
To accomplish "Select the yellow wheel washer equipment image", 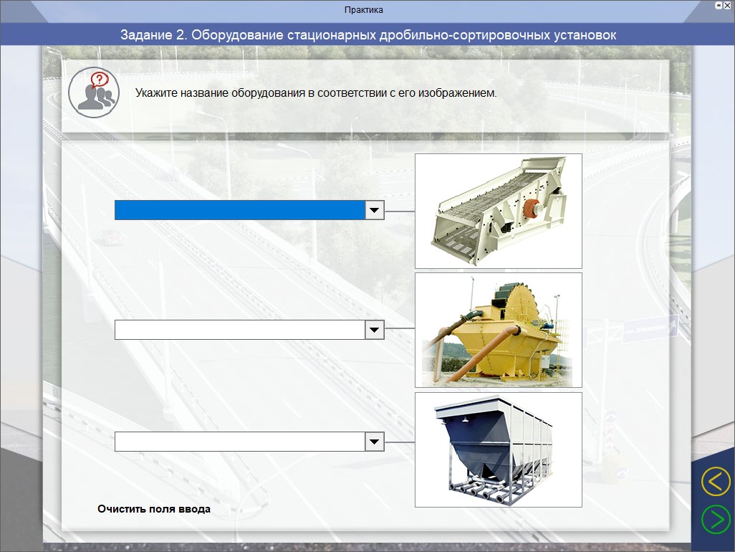I will (x=499, y=330).
